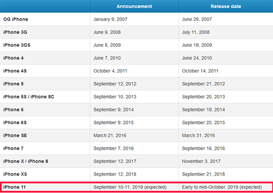273x193 pixels.
Task: Click the iPhone 4 row label
Action: tap(14, 58)
